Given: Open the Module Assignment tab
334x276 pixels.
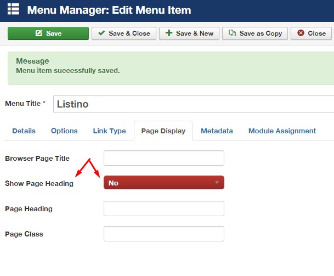Looking at the screenshot, I should 282,131.
